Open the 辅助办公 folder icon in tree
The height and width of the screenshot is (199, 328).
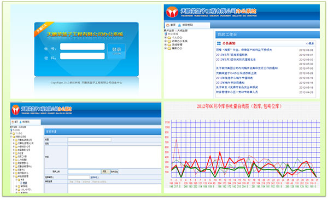point(169,48)
